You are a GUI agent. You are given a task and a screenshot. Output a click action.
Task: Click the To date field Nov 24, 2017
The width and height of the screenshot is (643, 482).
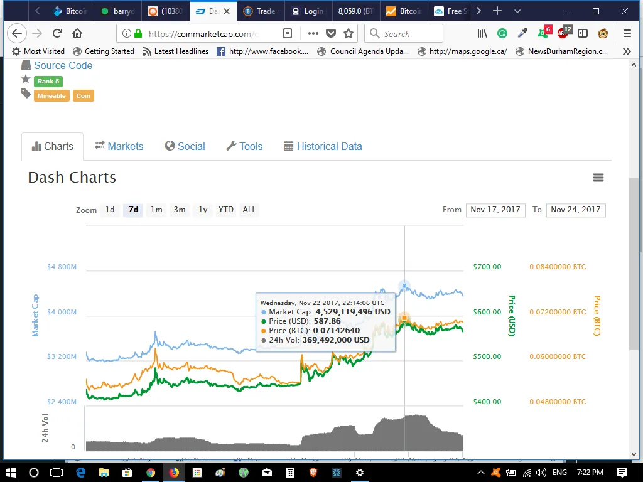576,210
